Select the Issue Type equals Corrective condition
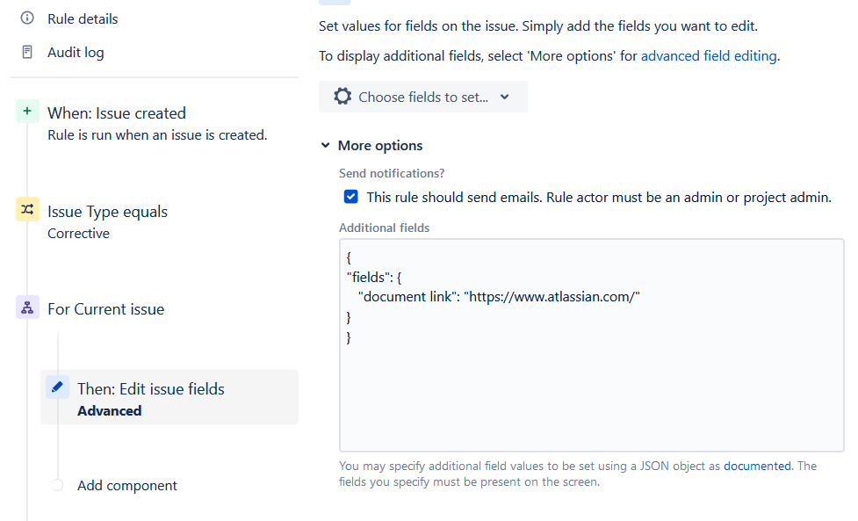Screen dimensions: 858x521 point(107,211)
